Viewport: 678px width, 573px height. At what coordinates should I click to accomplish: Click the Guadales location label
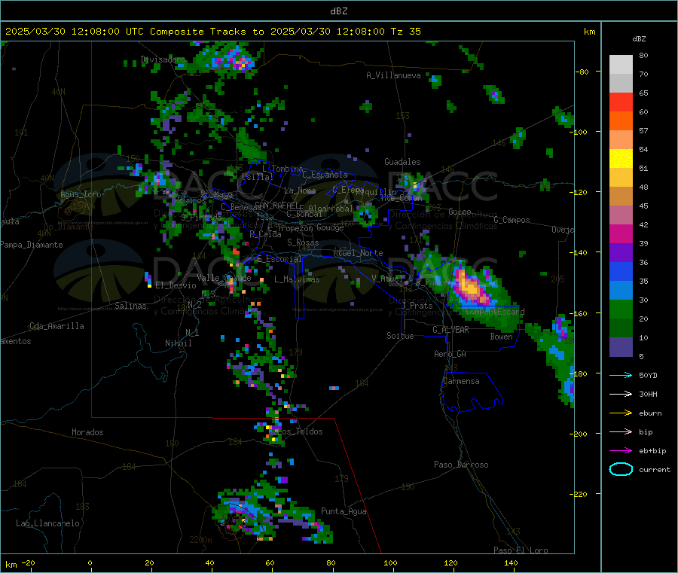(402, 162)
